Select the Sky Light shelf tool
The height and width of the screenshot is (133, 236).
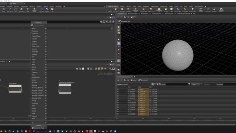[166, 10]
